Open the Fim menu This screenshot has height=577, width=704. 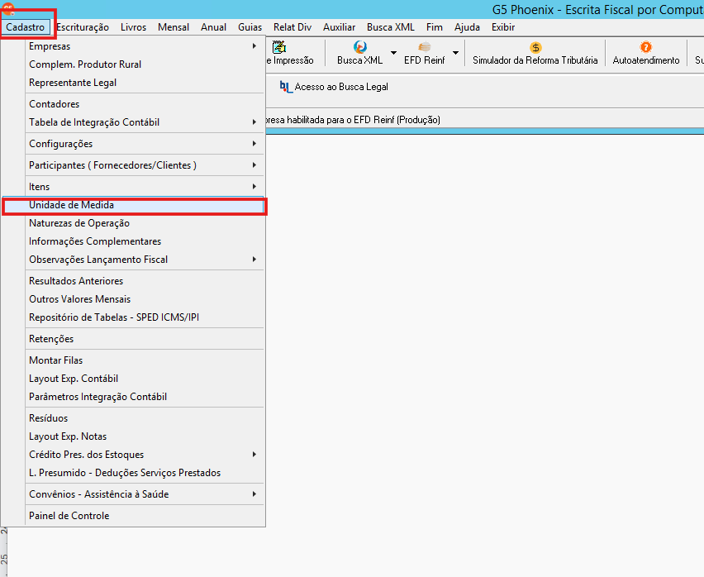point(434,27)
